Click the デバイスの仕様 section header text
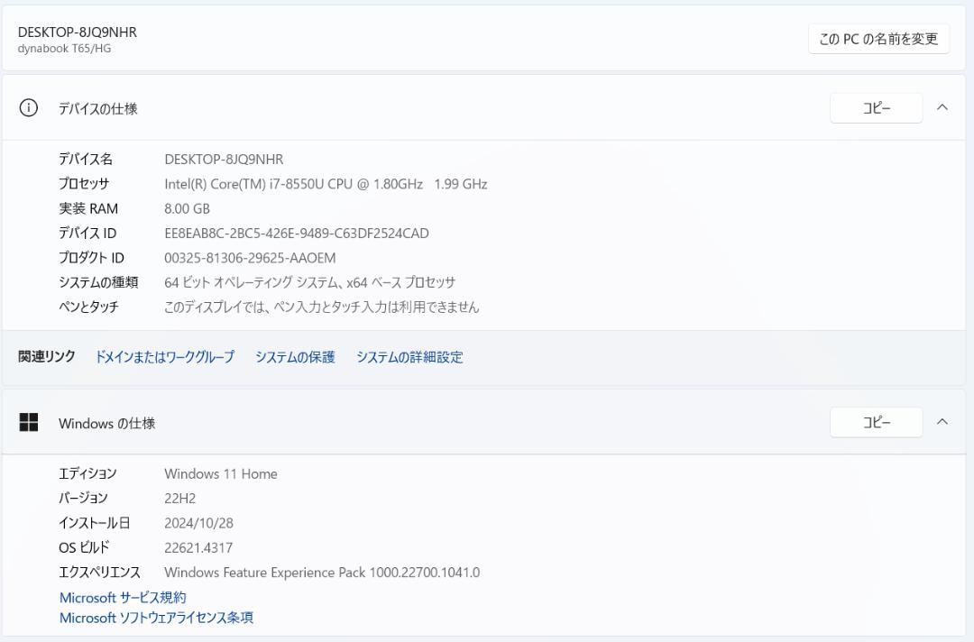 point(97,109)
